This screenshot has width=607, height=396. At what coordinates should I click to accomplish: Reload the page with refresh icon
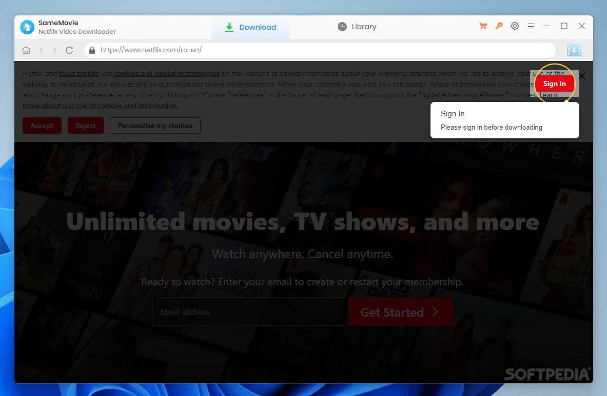tap(69, 50)
